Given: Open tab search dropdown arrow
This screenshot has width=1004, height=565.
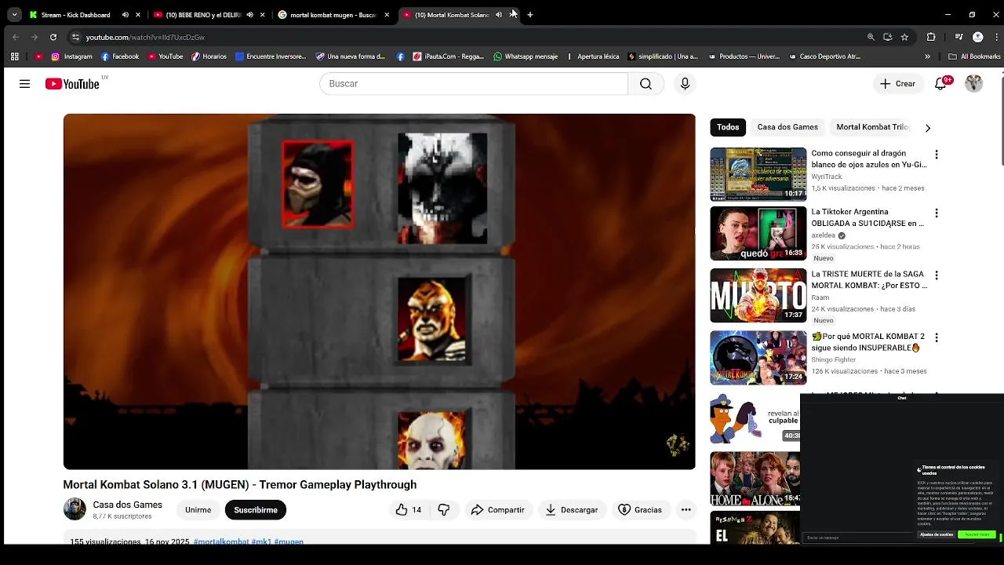Looking at the screenshot, I should click(x=14, y=14).
